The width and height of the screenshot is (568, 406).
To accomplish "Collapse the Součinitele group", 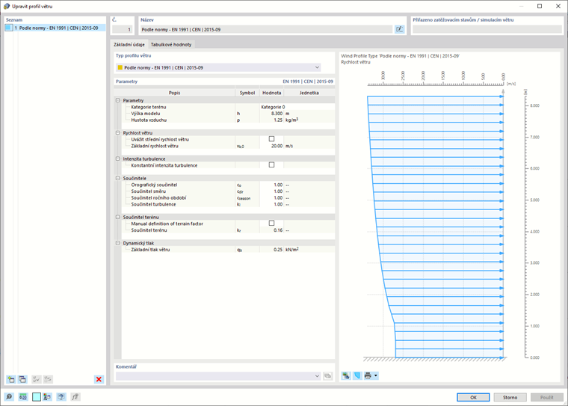I will pyautogui.click(x=118, y=179).
